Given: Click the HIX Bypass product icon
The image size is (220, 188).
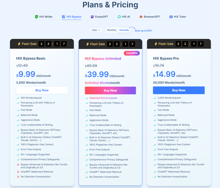Looking at the screenshot, I should click(63, 17).
